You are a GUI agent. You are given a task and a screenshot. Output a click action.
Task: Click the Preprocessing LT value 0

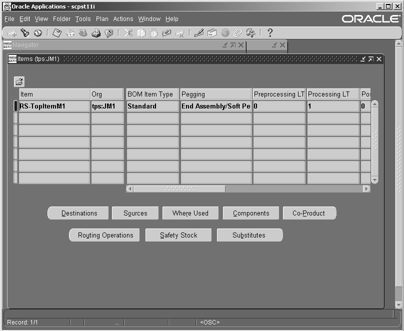point(279,106)
